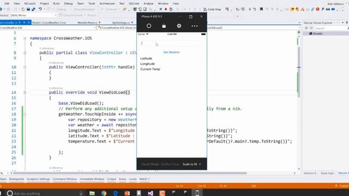The height and width of the screenshot is (196, 349).
Task: Click the red exclamation circle toolbar icon
Action: pyautogui.click(x=317, y=9)
